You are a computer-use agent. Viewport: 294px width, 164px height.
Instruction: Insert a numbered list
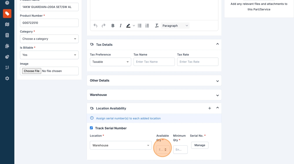pyautogui.click(x=147, y=26)
